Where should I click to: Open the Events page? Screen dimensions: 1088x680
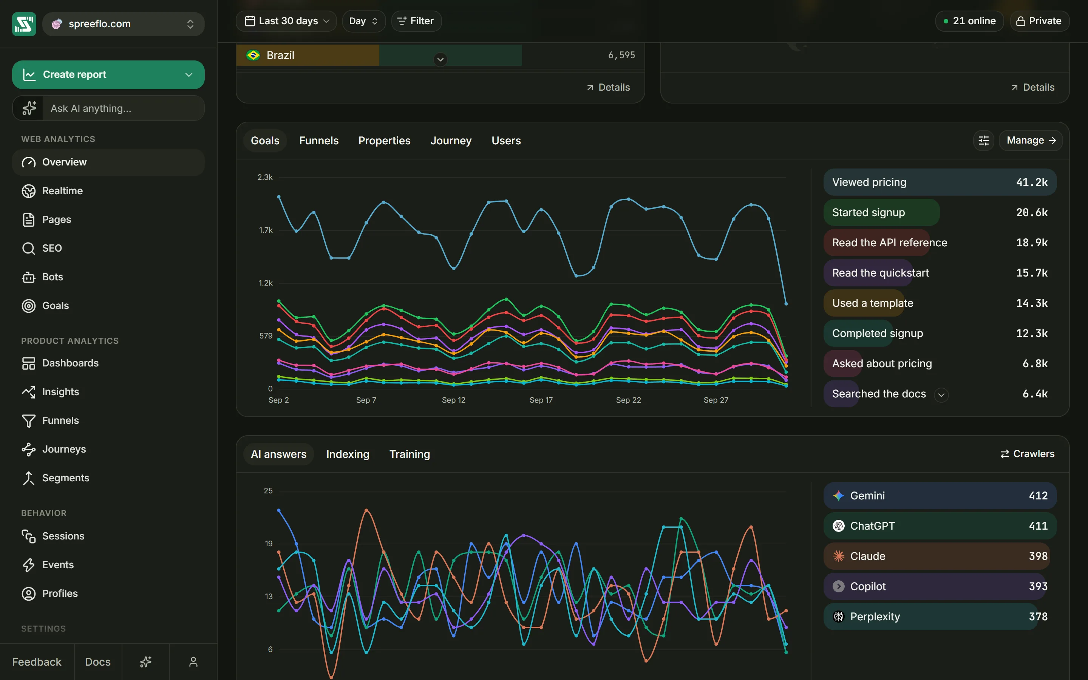tap(108, 565)
